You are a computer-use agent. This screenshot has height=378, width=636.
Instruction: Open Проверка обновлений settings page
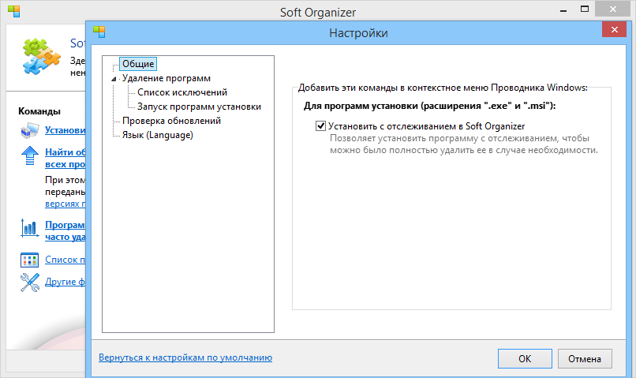pyautogui.click(x=171, y=121)
